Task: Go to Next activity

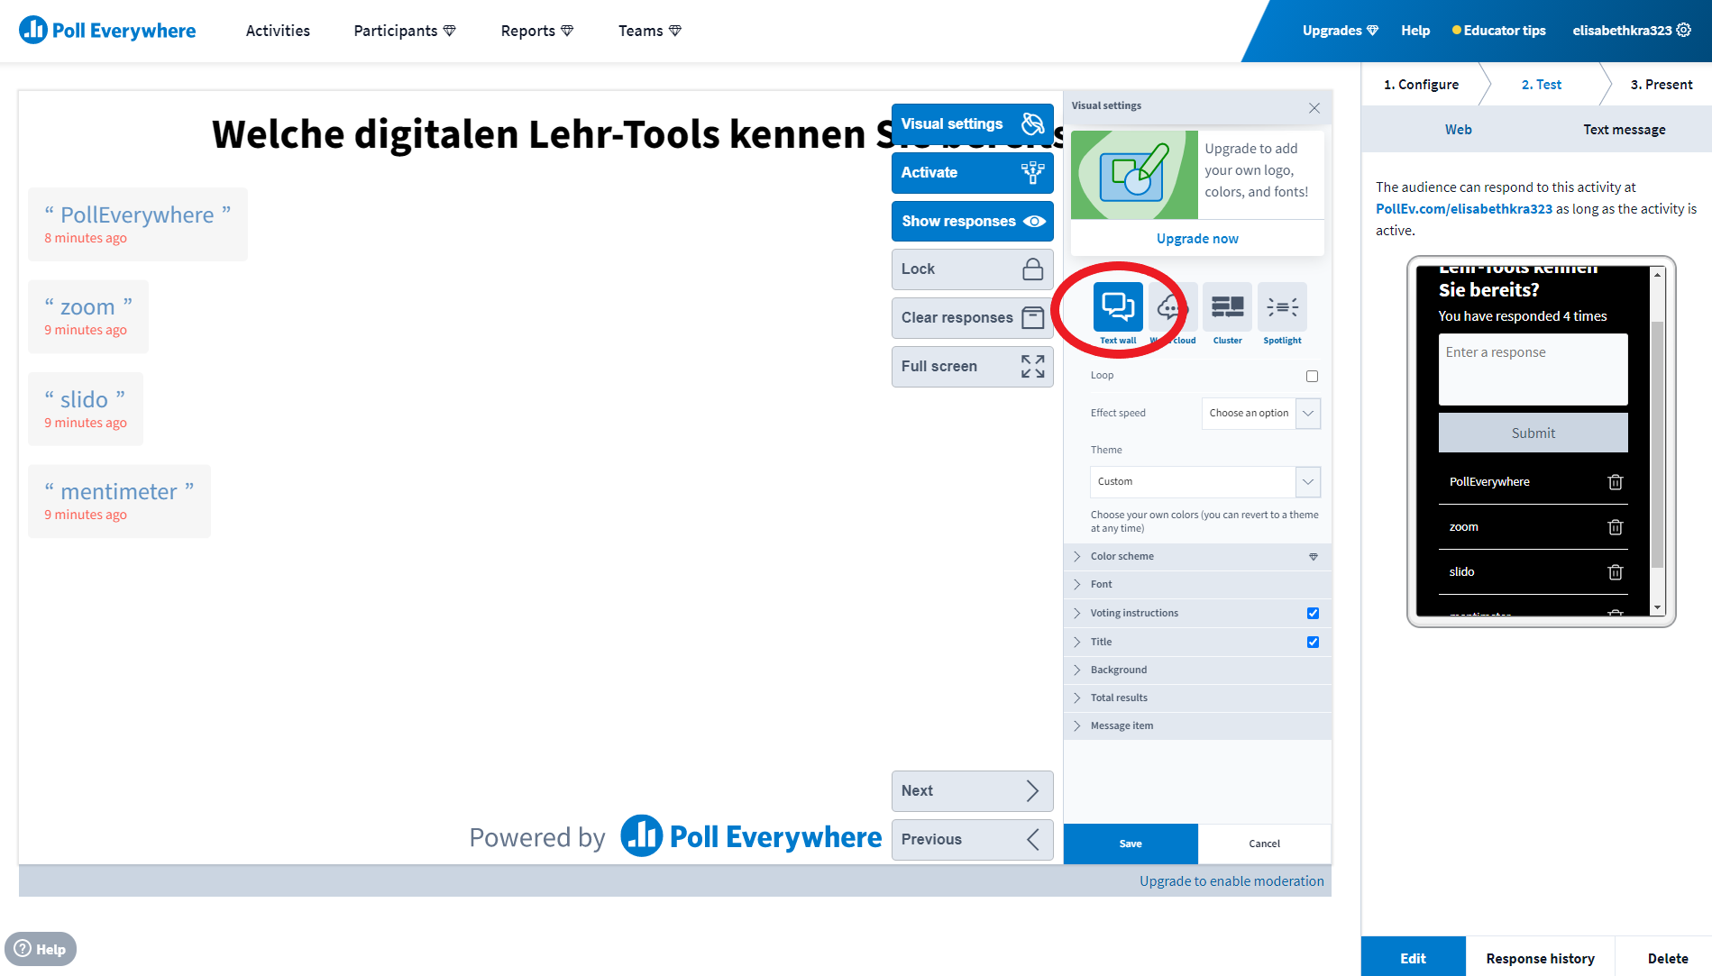Action: pyautogui.click(x=972, y=791)
